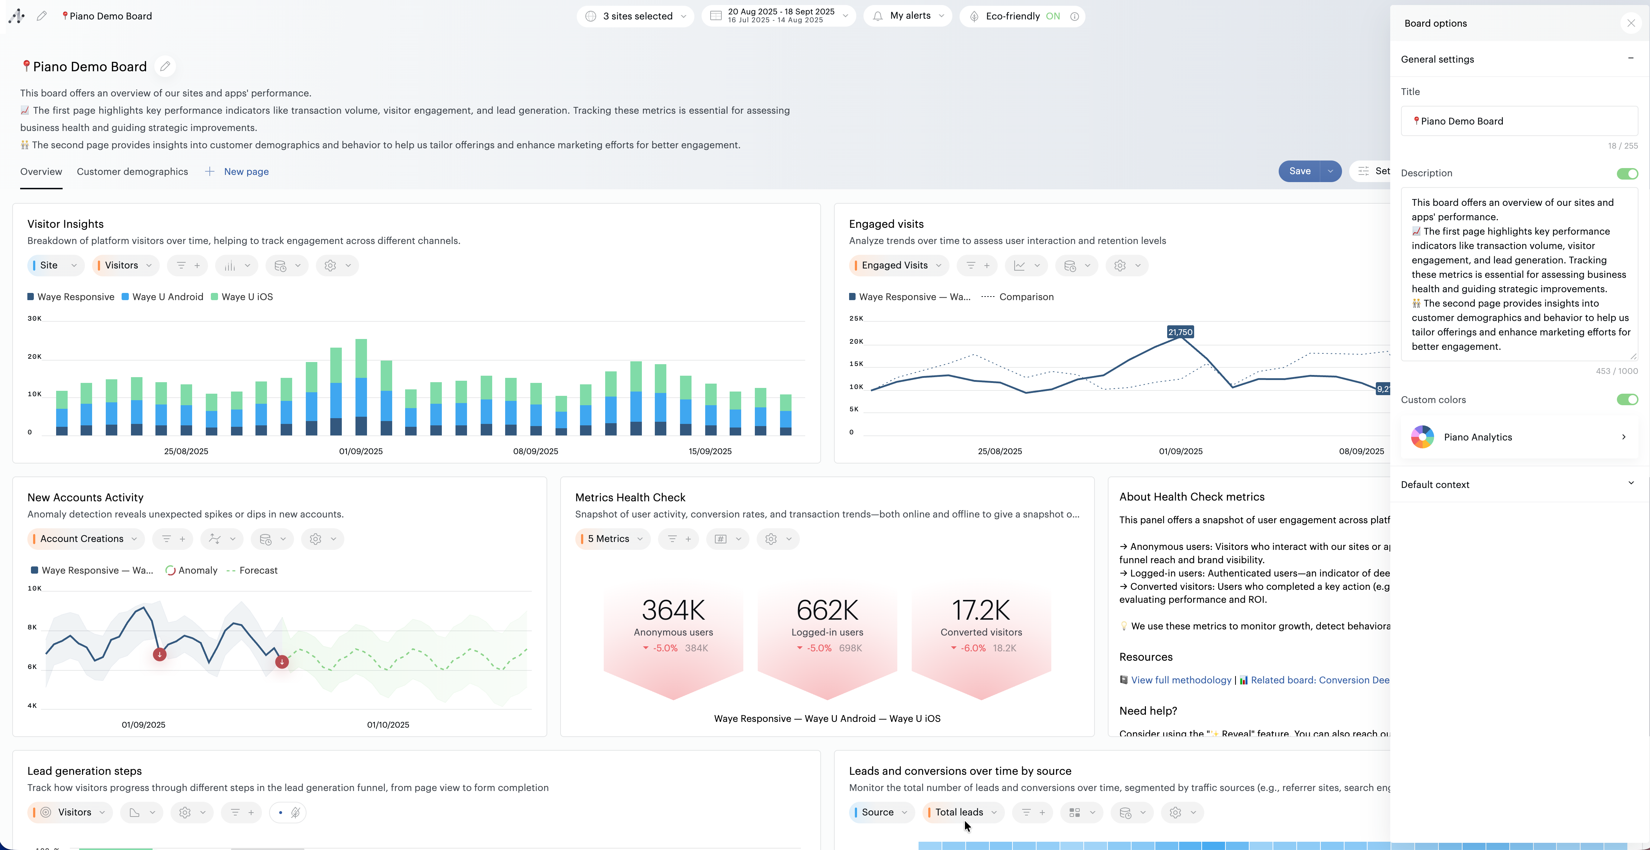Toggle Eco-friendly mode ON switch
This screenshot has width=1650, height=850.
1052,17
